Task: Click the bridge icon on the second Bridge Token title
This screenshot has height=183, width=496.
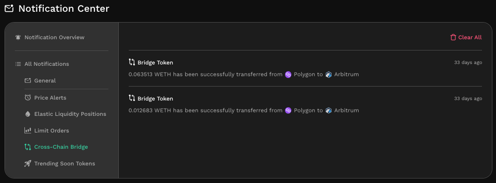Action: pyautogui.click(x=132, y=98)
